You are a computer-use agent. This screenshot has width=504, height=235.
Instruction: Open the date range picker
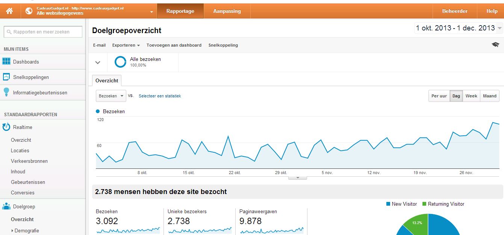tap(458, 28)
